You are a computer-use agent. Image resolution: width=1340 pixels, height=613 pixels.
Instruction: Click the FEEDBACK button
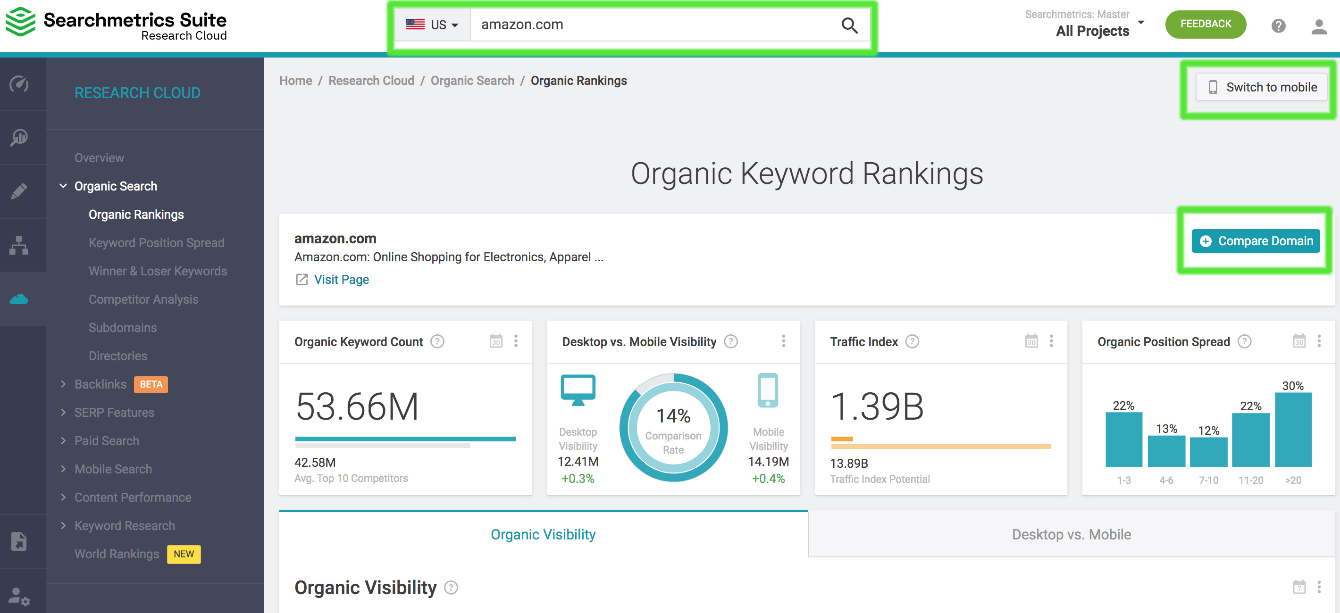pos(1205,24)
